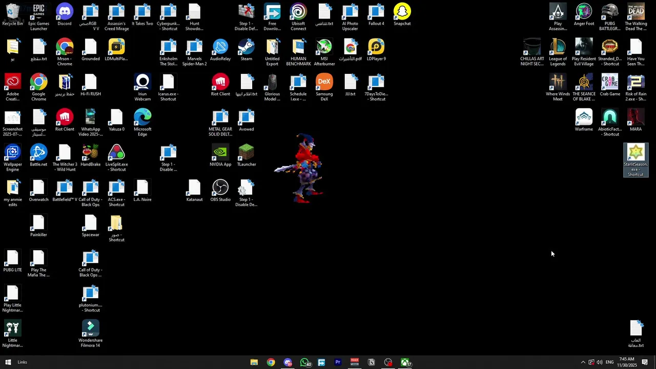The height and width of the screenshot is (369, 656).
Task: Open the Links toolbar on taskbar
Action: click(22, 362)
